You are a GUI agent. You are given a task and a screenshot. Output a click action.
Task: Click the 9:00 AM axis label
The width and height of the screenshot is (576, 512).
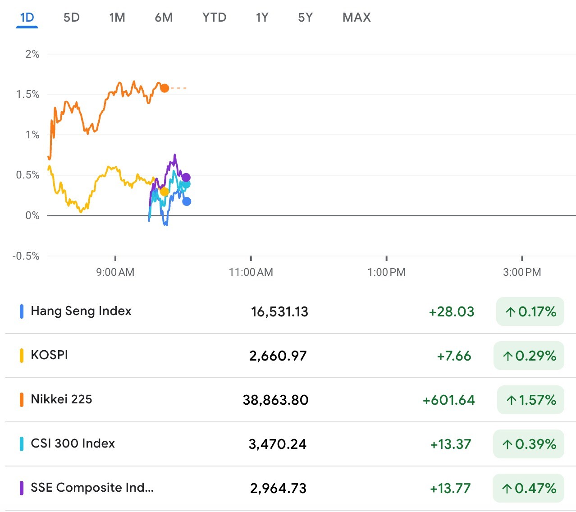(x=115, y=272)
